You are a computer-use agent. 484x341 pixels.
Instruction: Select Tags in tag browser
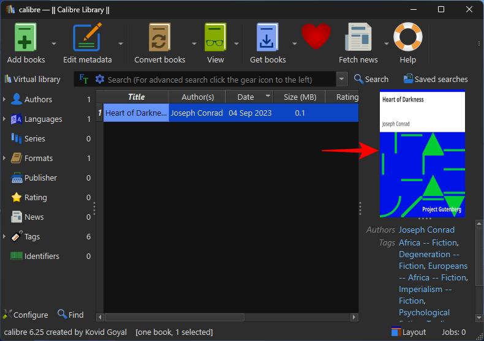tap(32, 237)
